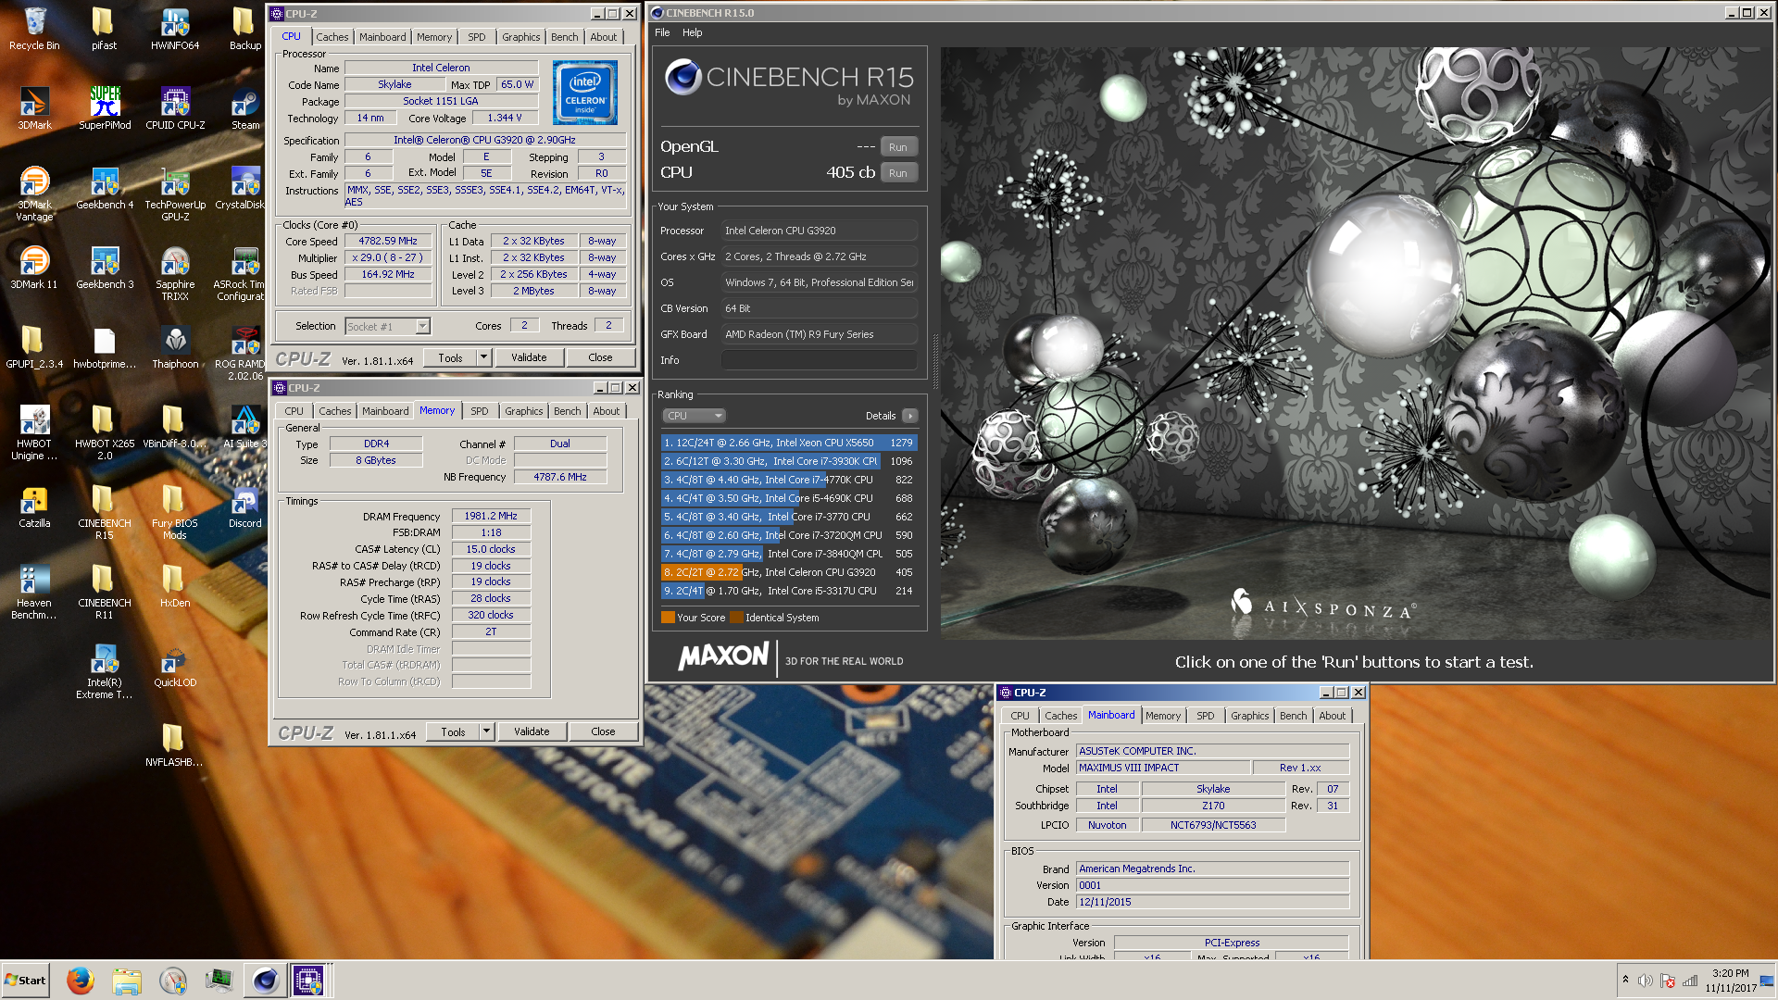Open the HWiNFO64 desktop icon
1778x1000 pixels.
[175, 29]
